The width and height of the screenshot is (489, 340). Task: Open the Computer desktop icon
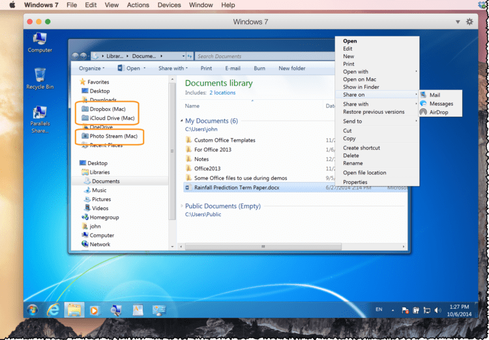coord(40,42)
